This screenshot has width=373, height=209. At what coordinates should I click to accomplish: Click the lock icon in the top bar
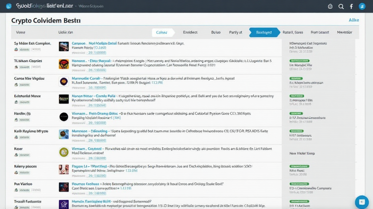[330, 7]
